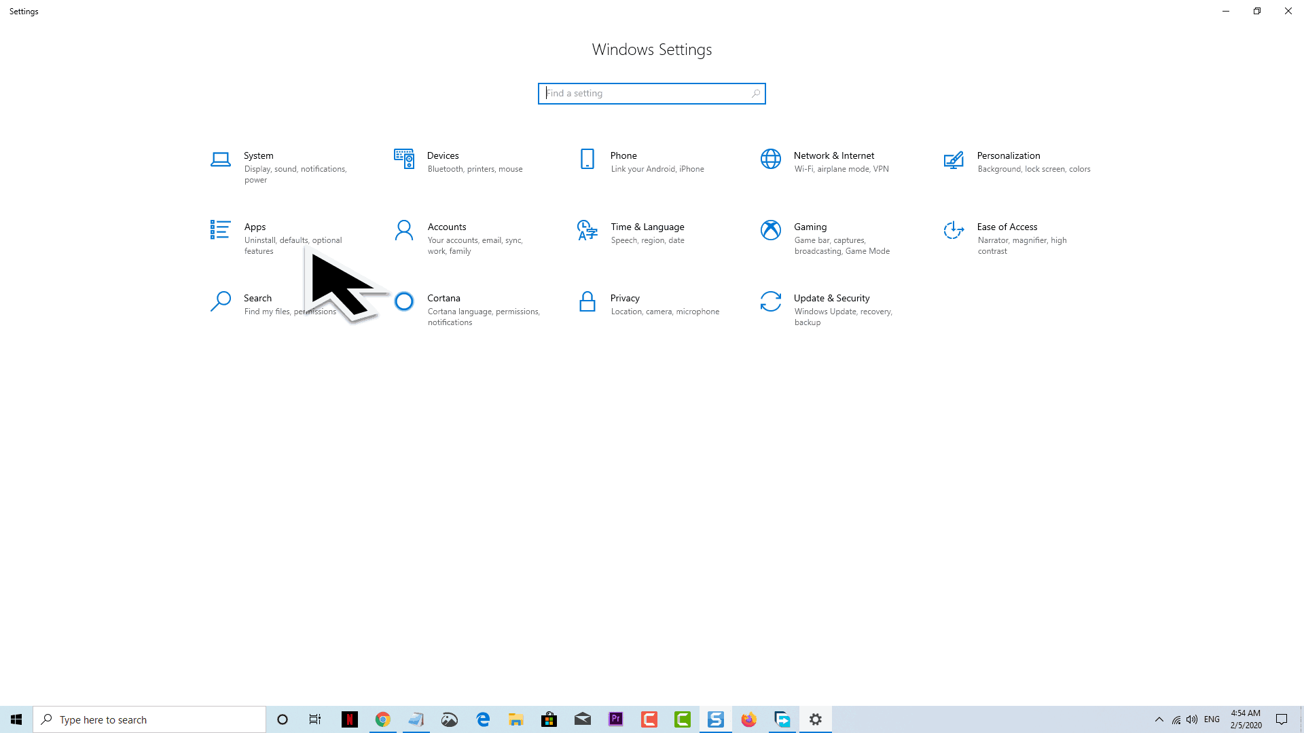Open Task View from the taskbar
The width and height of the screenshot is (1304, 733).
coord(315,719)
